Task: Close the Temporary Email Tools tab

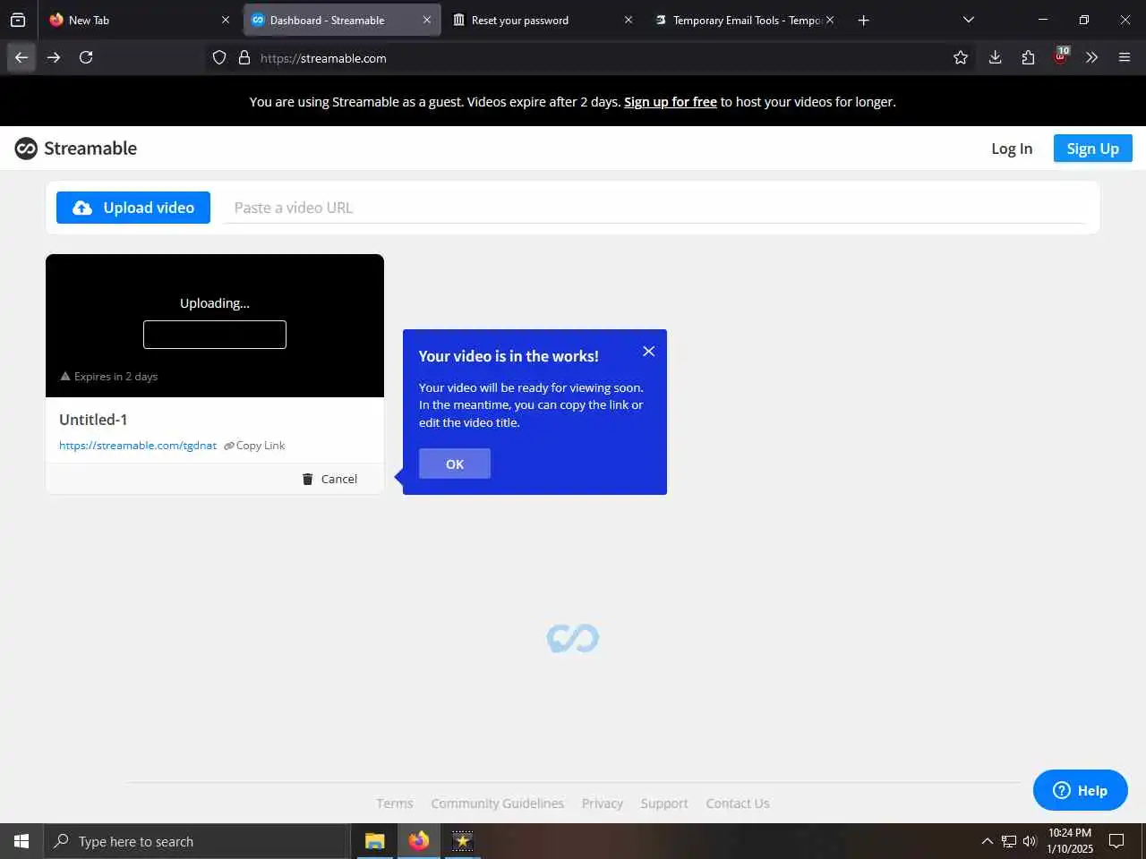Action: pos(830,20)
